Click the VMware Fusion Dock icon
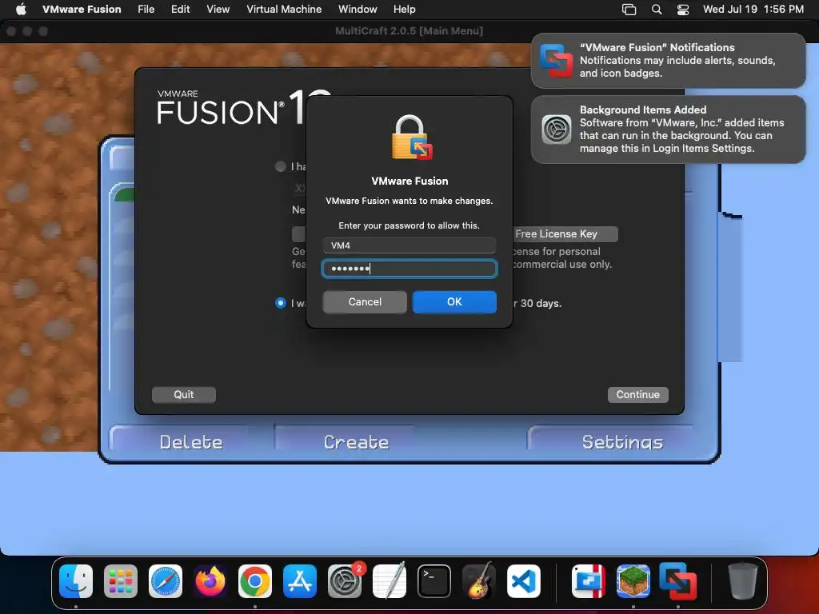The height and width of the screenshot is (614, 819). pyautogui.click(x=677, y=581)
